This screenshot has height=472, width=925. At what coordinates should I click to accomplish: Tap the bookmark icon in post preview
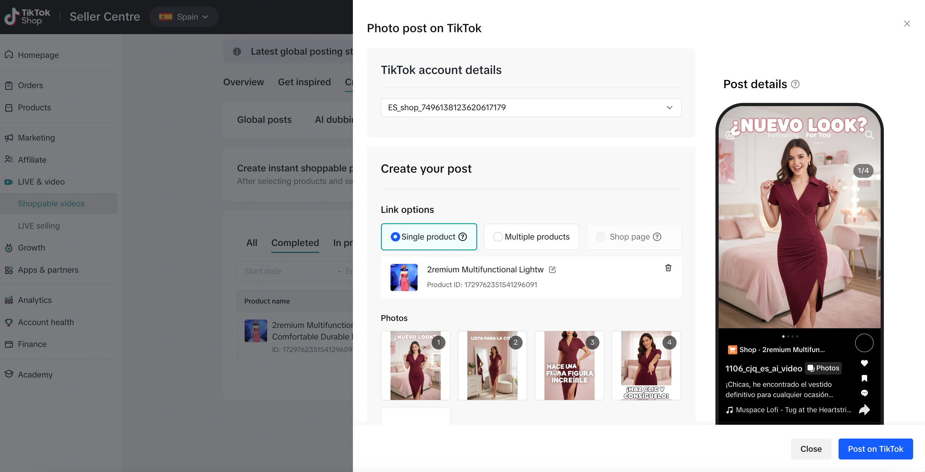coord(864,378)
